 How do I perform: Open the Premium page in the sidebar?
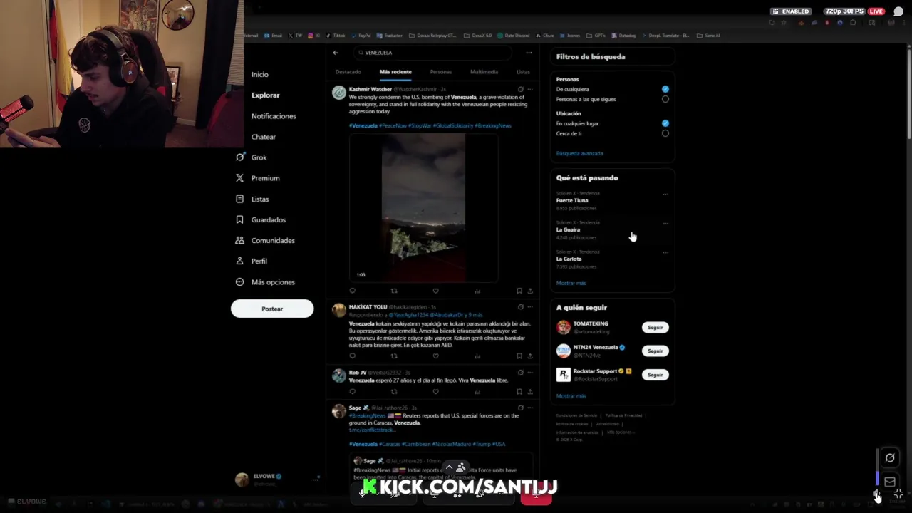tap(258, 178)
